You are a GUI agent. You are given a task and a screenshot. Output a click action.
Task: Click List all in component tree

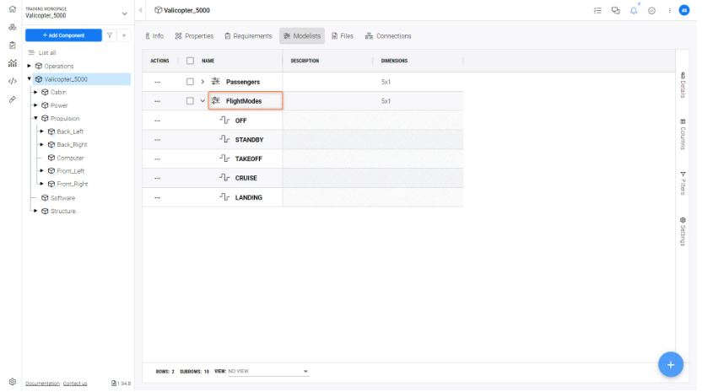47,53
